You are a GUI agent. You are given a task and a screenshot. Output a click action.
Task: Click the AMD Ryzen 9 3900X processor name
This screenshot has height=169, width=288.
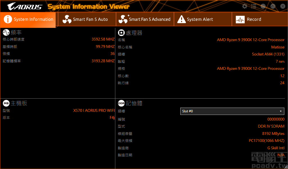250,40
